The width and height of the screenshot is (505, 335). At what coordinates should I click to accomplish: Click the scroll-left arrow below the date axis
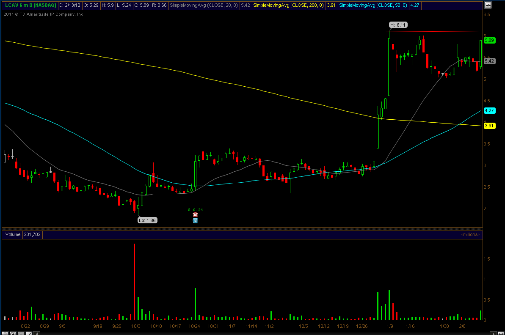click(x=37, y=333)
